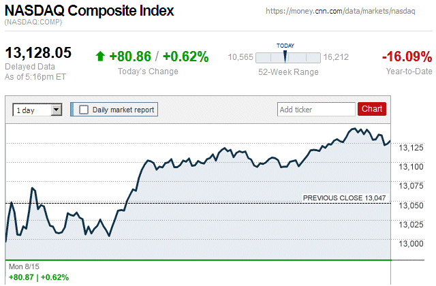The width and height of the screenshot is (436, 286).
Task: Click the -16.09% year-to-date value
Action: click(x=407, y=56)
